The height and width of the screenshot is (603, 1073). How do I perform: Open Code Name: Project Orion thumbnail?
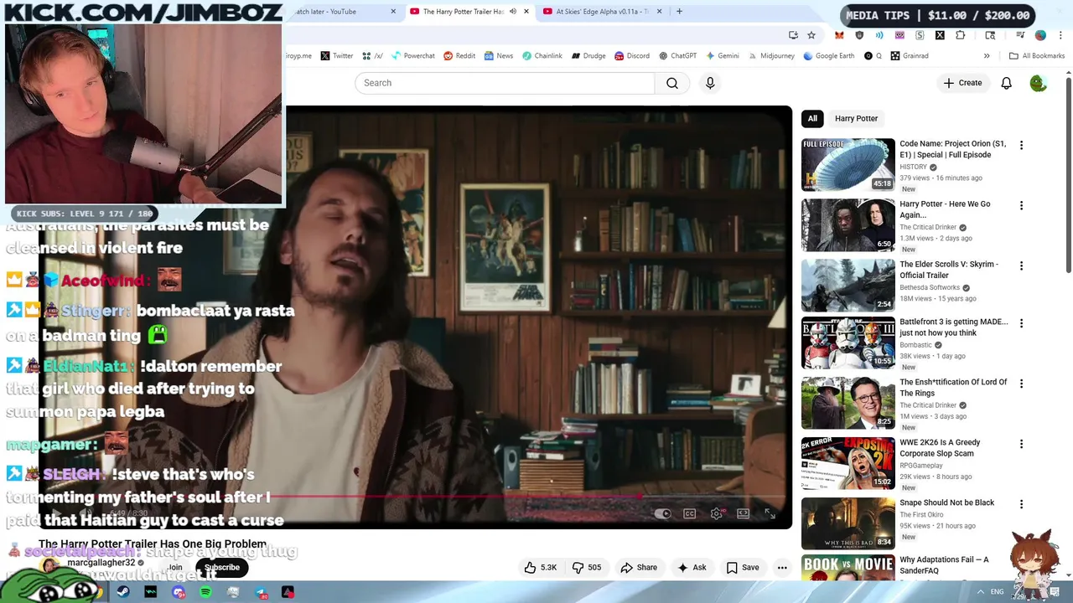pos(848,164)
